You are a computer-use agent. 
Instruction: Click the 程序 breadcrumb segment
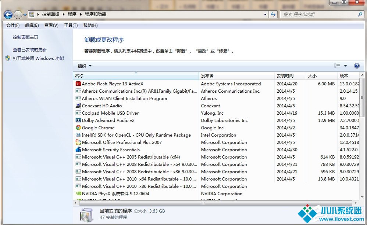(x=72, y=14)
